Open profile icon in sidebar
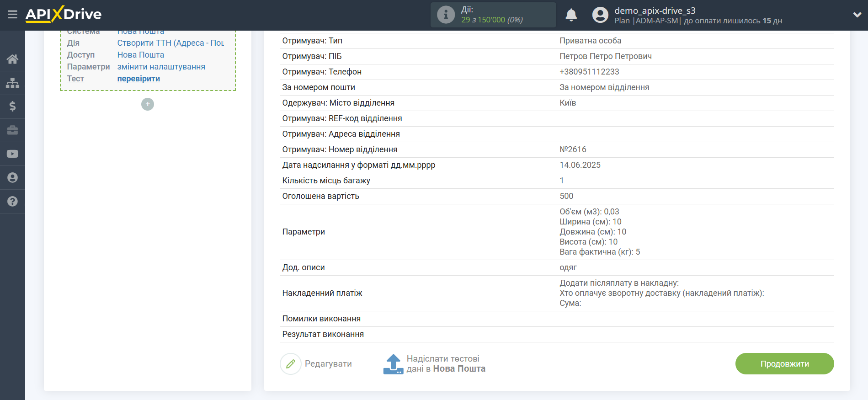The height and width of the screenshot is (400, 868). tap(12, 178)
